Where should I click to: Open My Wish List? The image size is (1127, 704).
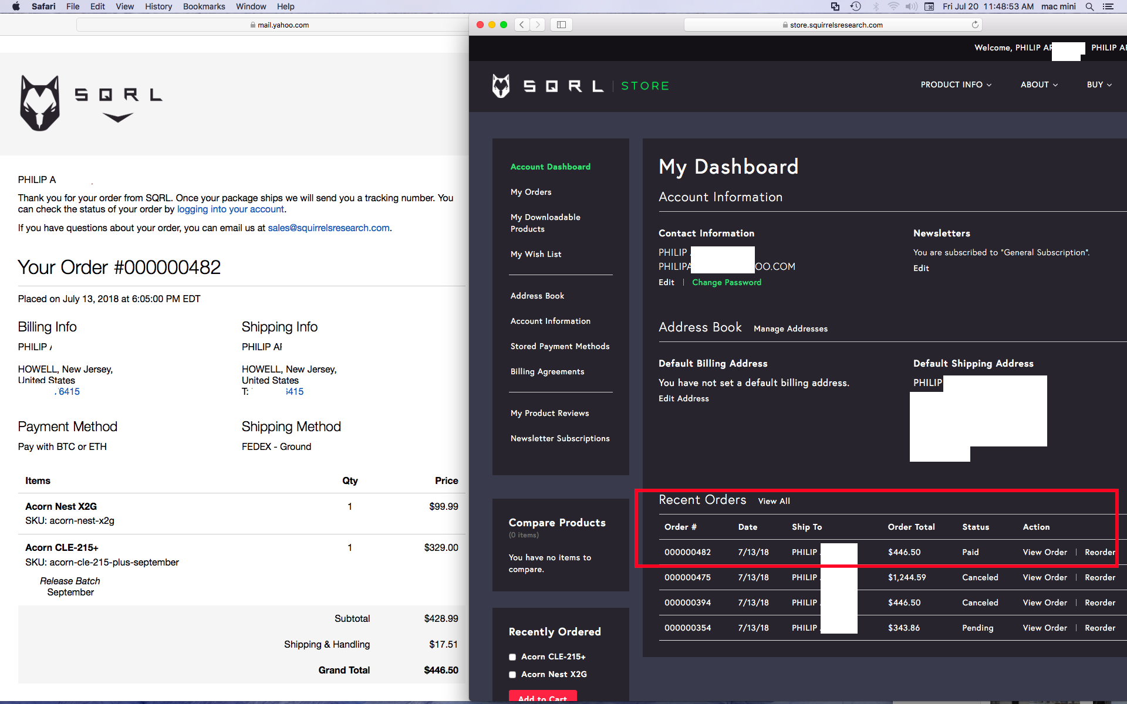(x=536, y=254)
